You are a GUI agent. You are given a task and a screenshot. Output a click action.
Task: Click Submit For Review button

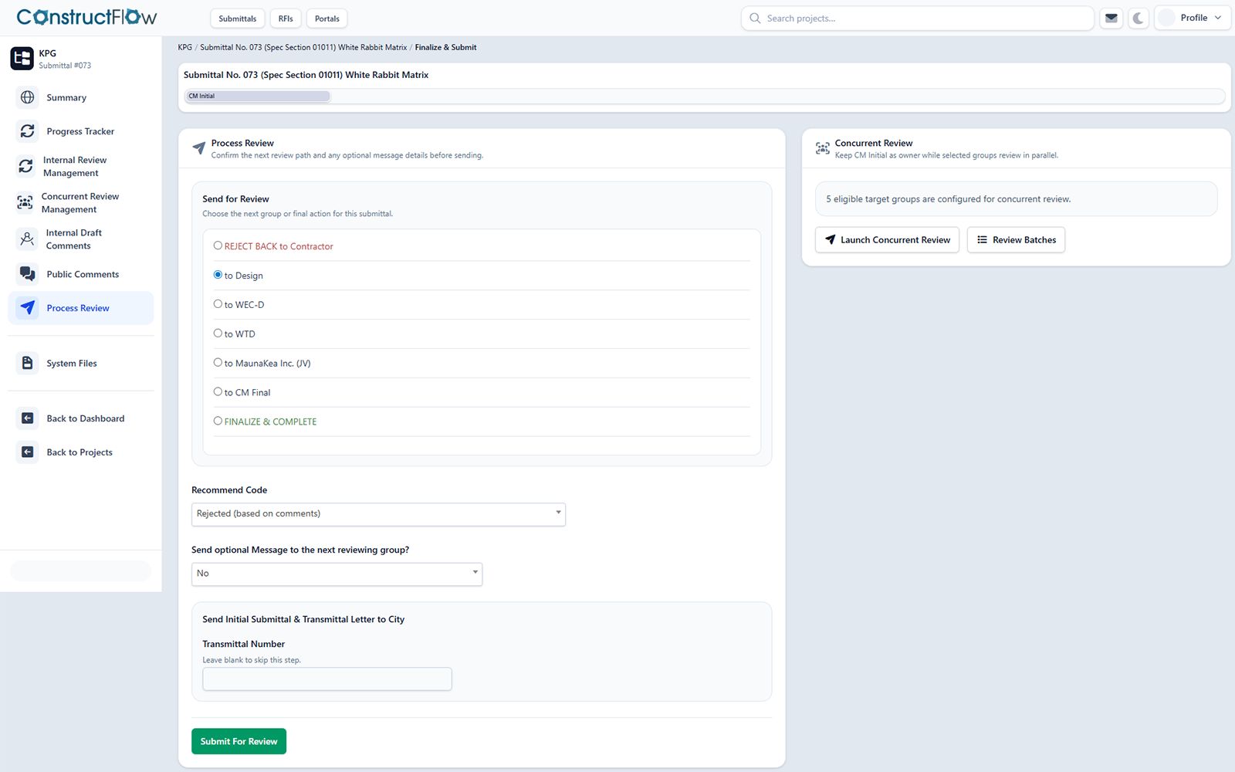point(239,741)
